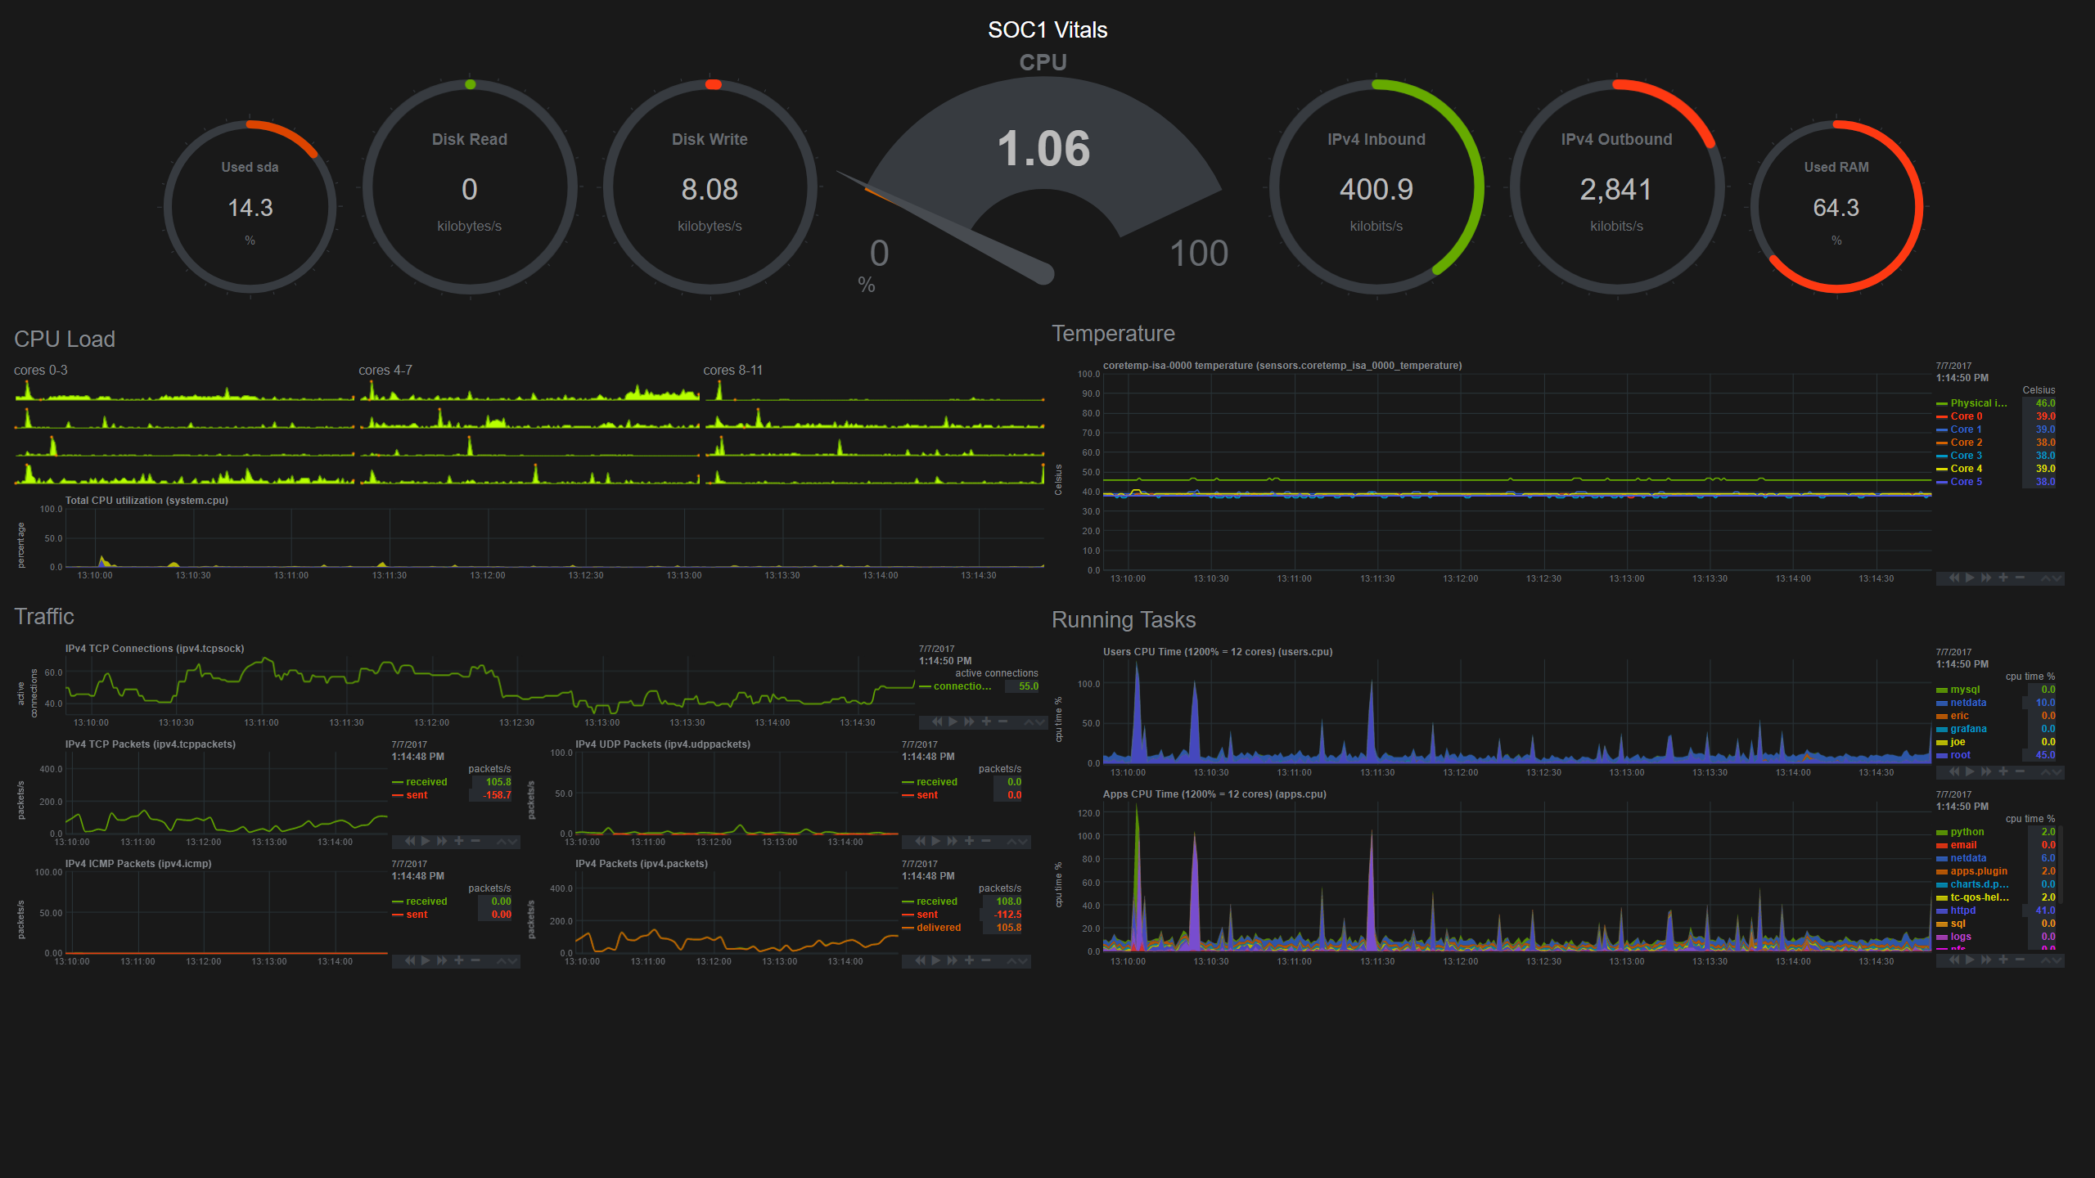Click the netdata legend label under Users CPU

[1967, 703]
